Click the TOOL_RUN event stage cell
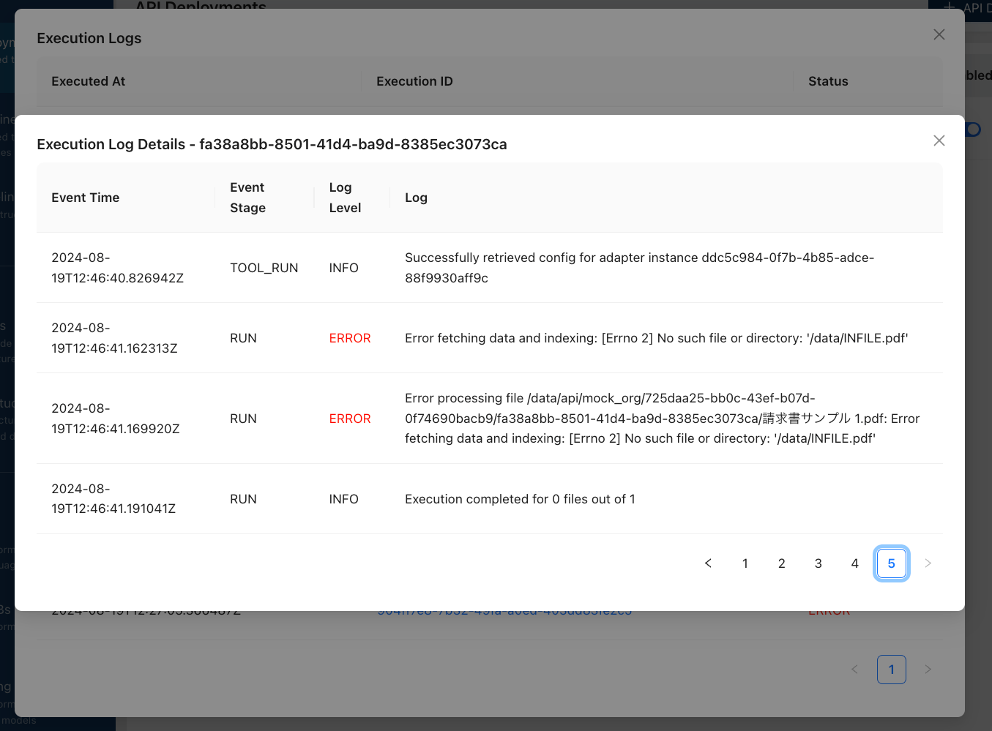 pos(264,268)
